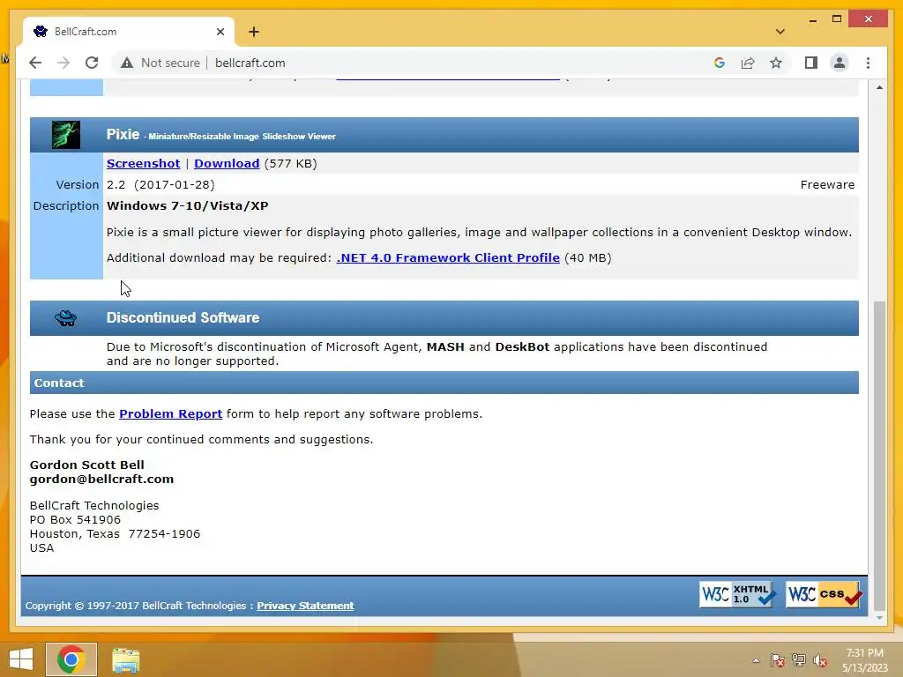Click the Pixie green fairy icon

(66, 135)
